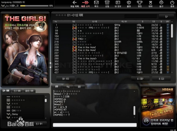The image size is (177, 131).
Task: Click the rank insignia next to Daisy
Action: [8, 114]
